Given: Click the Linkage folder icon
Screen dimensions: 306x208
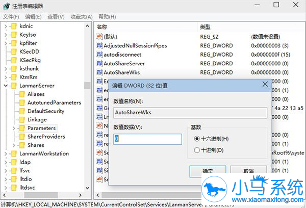Looking at the screenshot, I should 22,120.
